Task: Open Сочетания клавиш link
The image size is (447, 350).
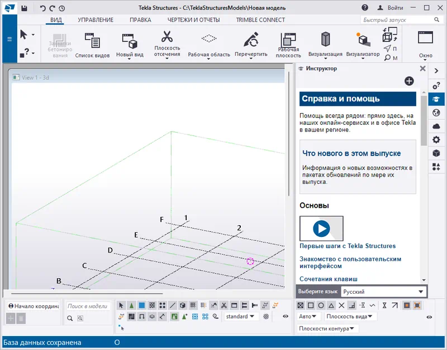Action: (x=329, y=279)
